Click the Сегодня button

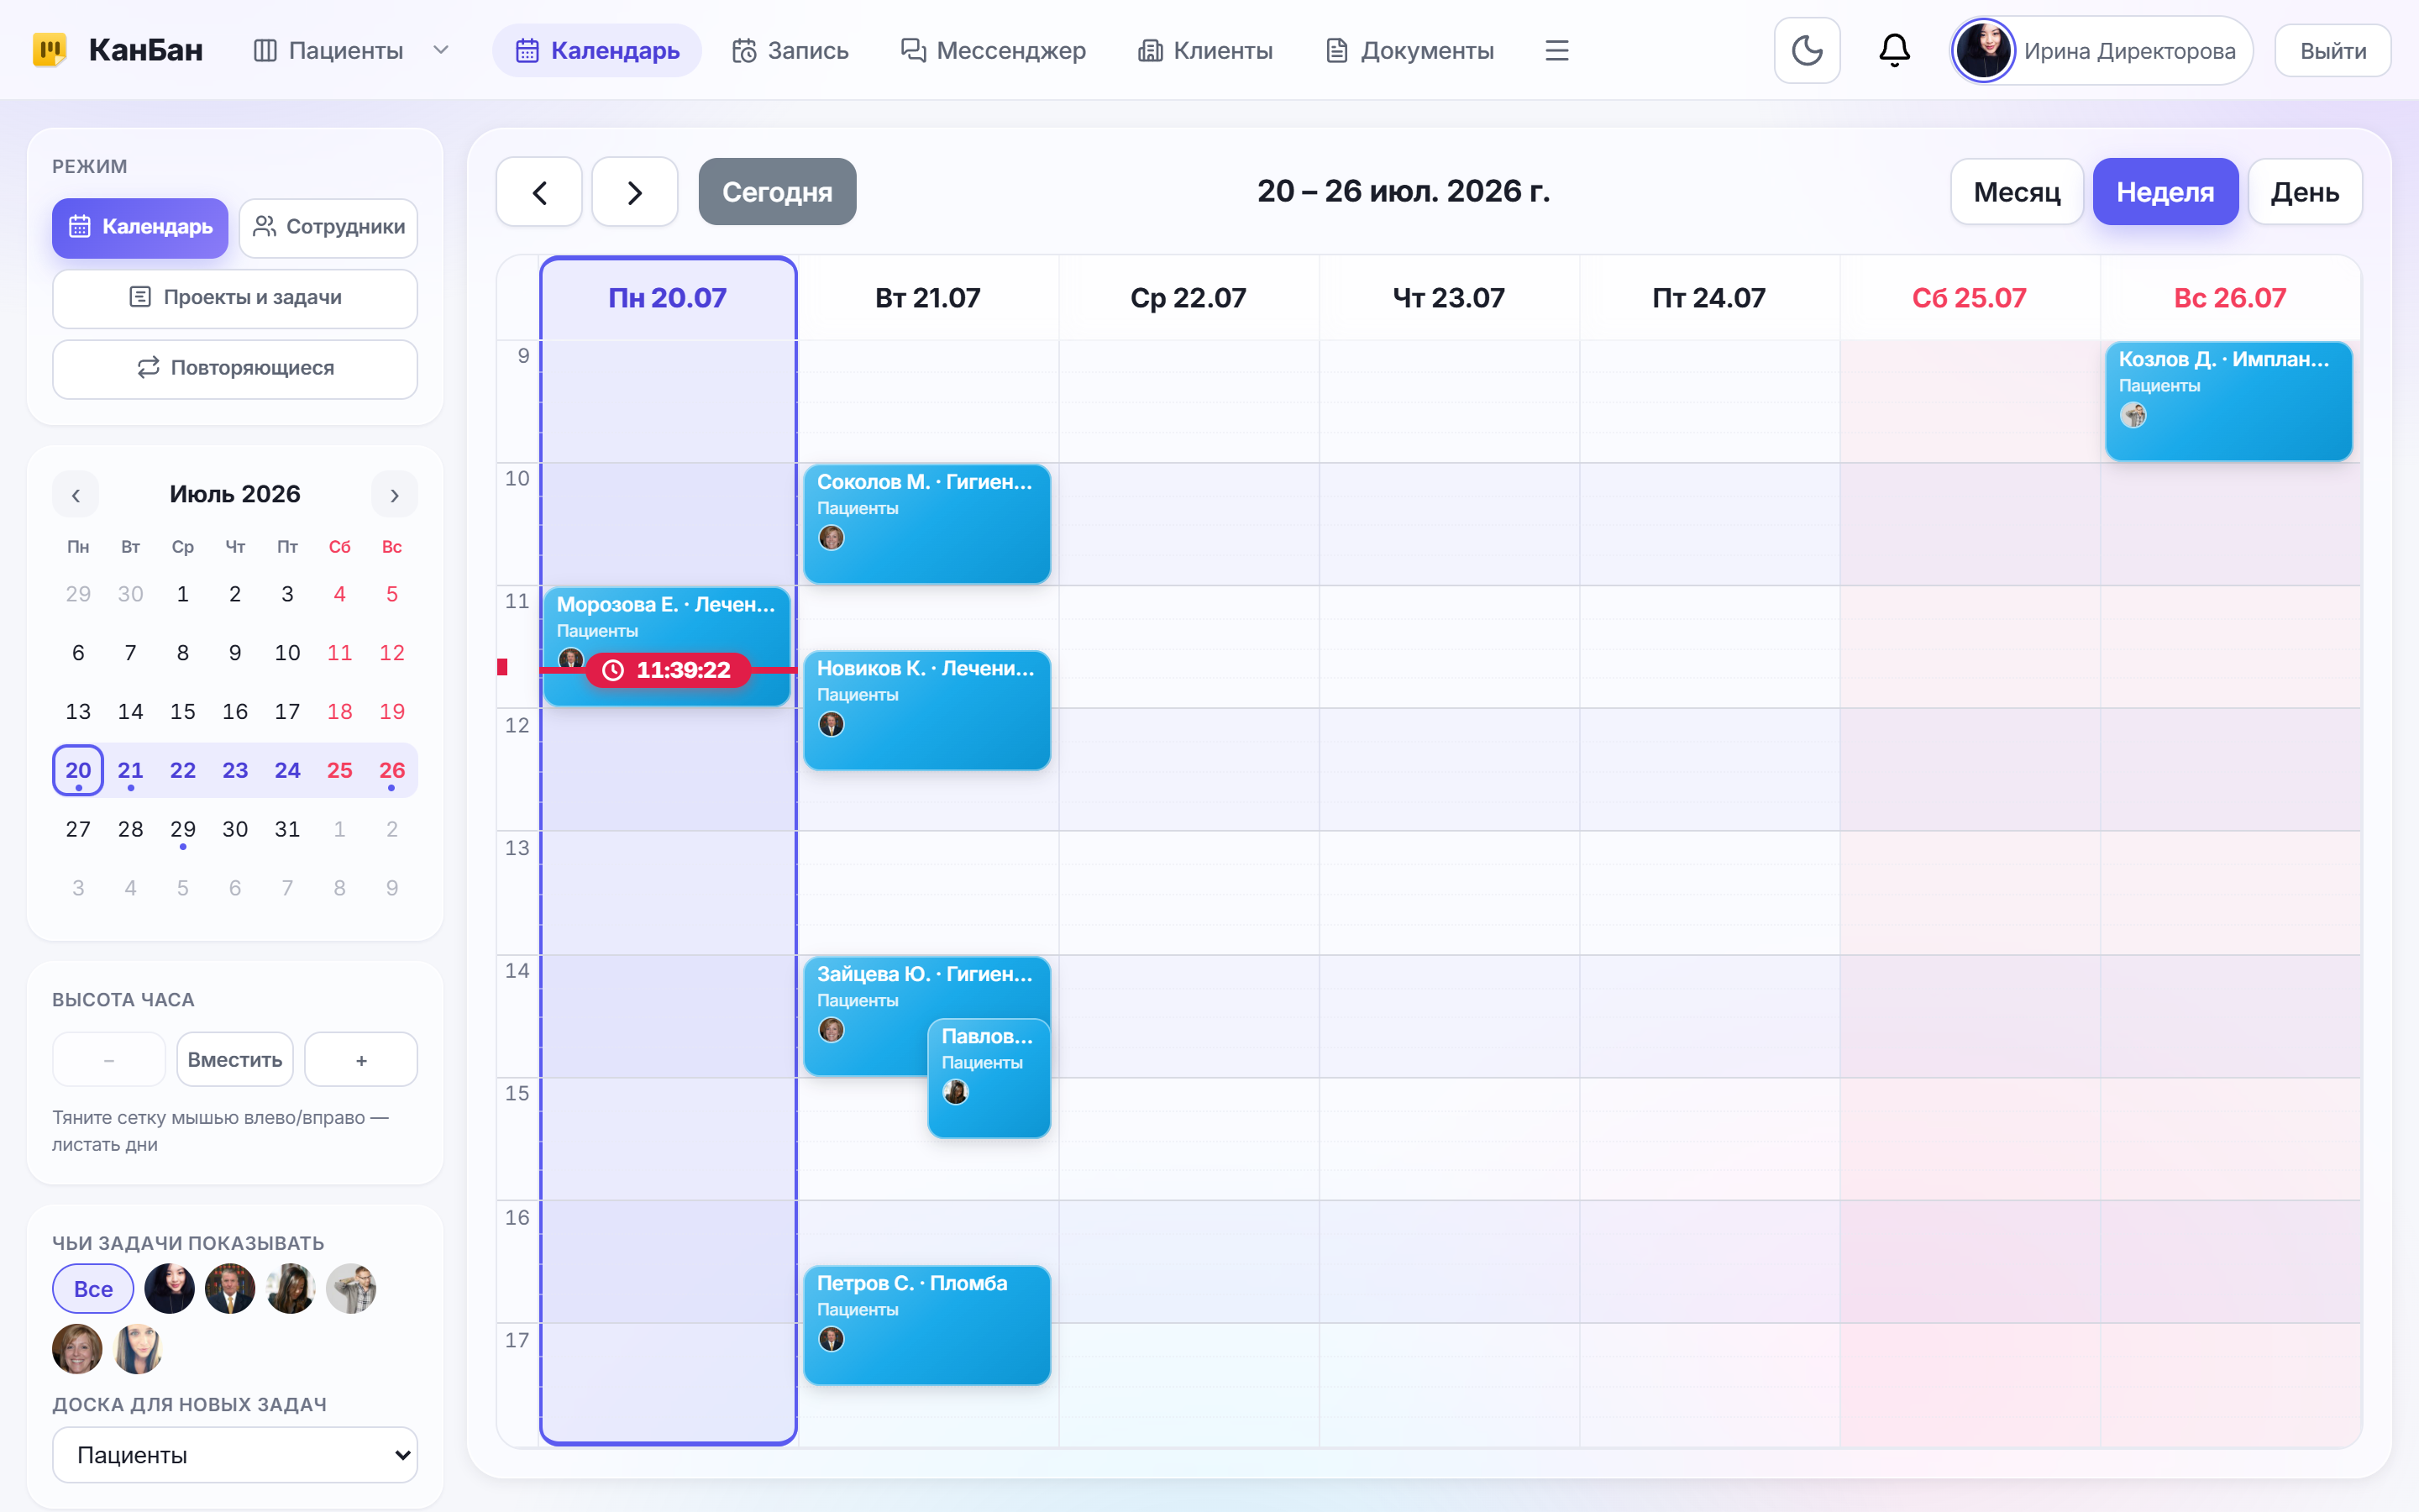pos(777,192)
